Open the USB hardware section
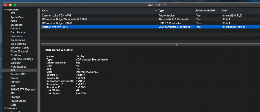 click(13, 104)
